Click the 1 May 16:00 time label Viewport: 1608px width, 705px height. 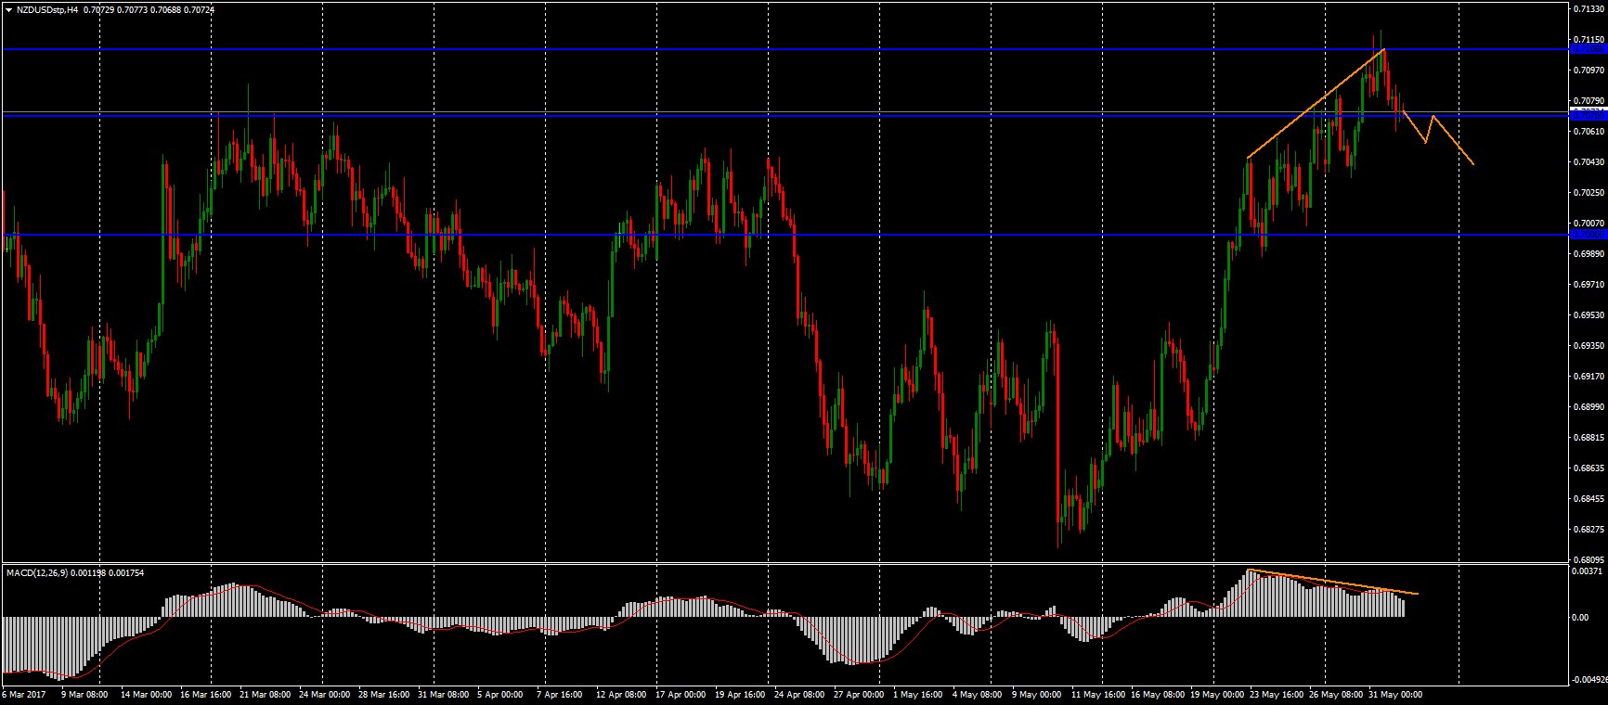point(916,694)
